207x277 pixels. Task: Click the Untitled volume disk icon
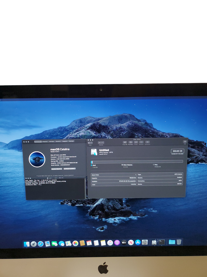click(x=94, y=152)
